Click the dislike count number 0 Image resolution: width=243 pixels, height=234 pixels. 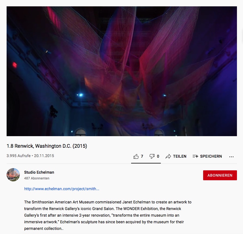158,156
